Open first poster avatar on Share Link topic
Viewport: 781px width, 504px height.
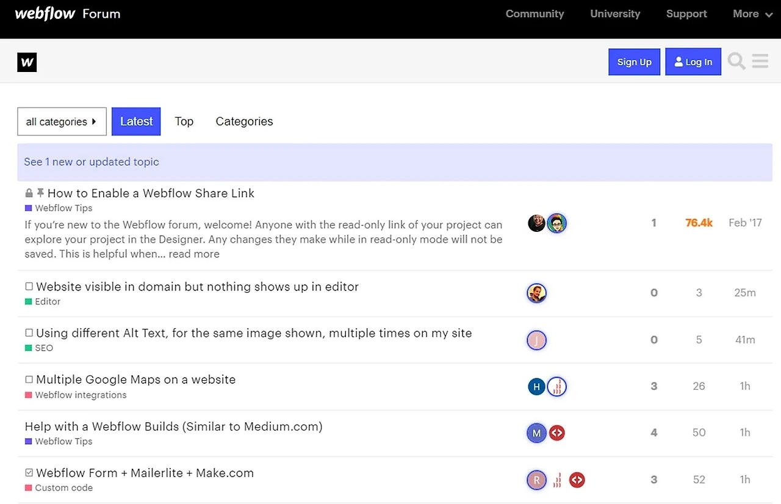pos(536,223)
